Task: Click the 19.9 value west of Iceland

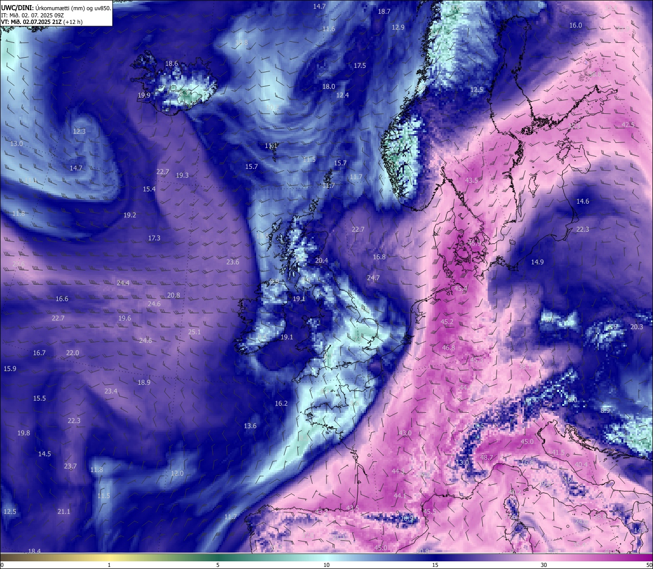Action: pos(144,95)
